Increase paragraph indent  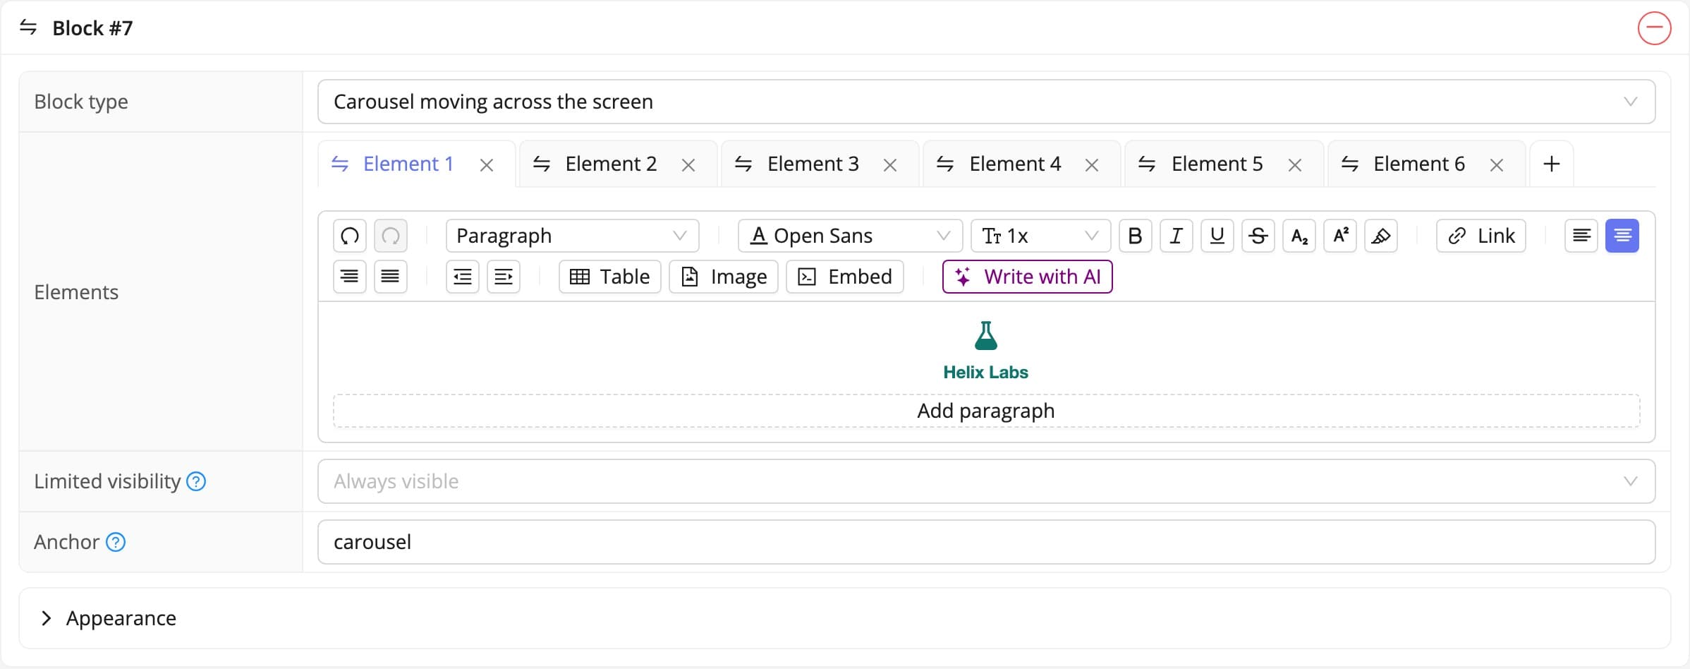point(504,277)
